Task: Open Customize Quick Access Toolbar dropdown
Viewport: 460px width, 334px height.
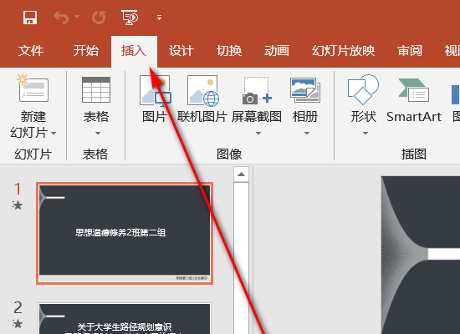Action: point(159,18)
